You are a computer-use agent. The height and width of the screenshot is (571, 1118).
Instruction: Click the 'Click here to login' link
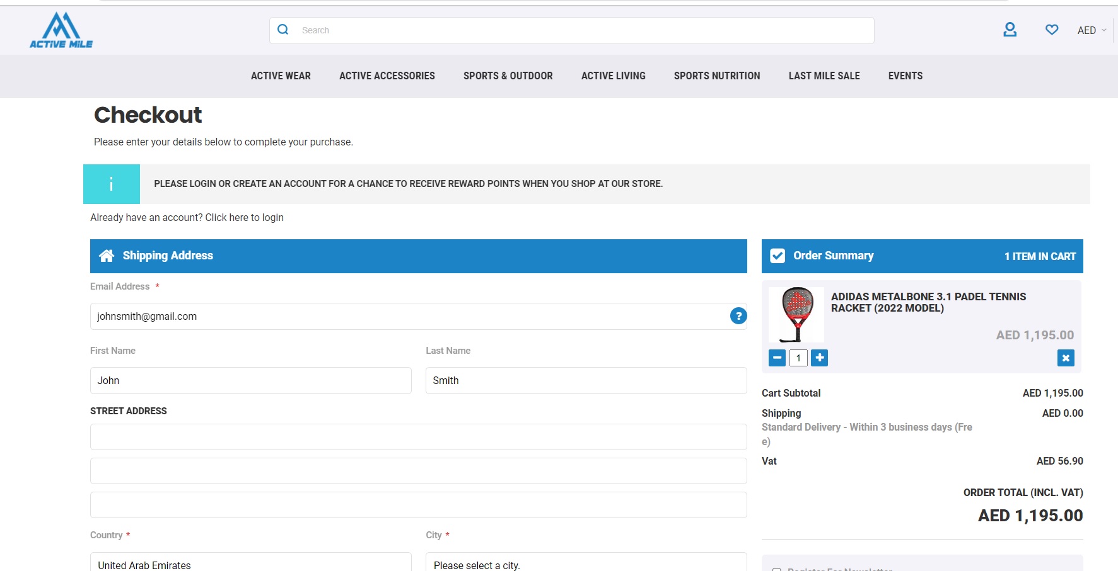coord(244,217)
